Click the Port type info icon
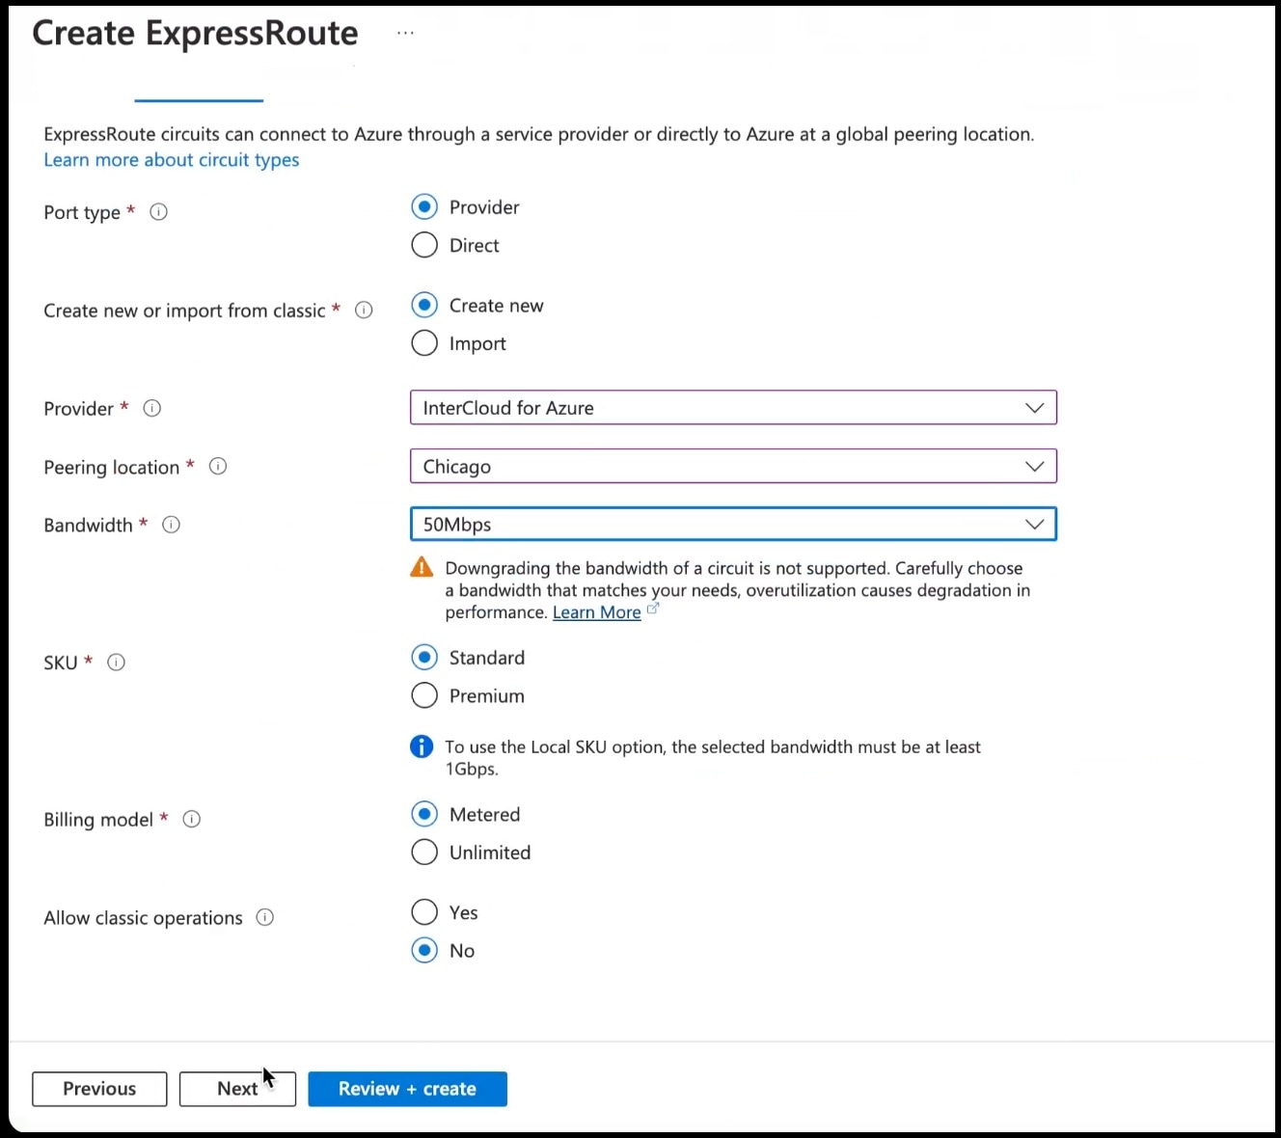 point(159,212)
